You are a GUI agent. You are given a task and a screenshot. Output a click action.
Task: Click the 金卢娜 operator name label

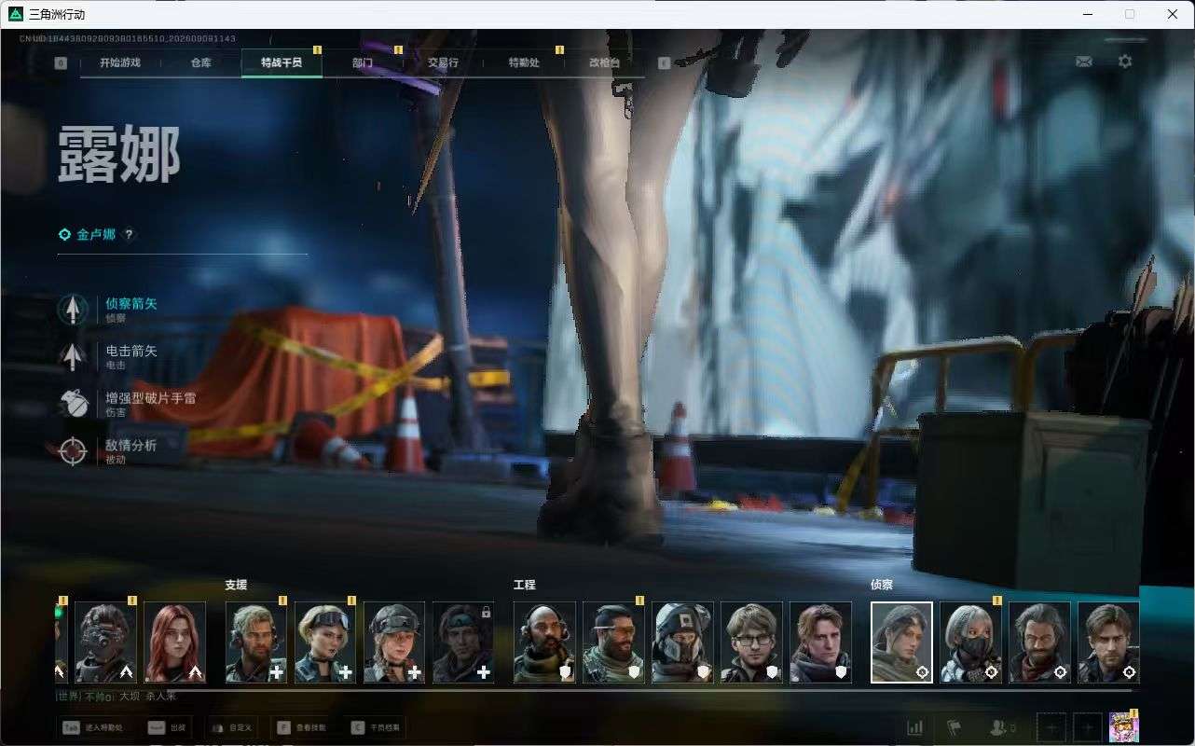coord(96,235)
